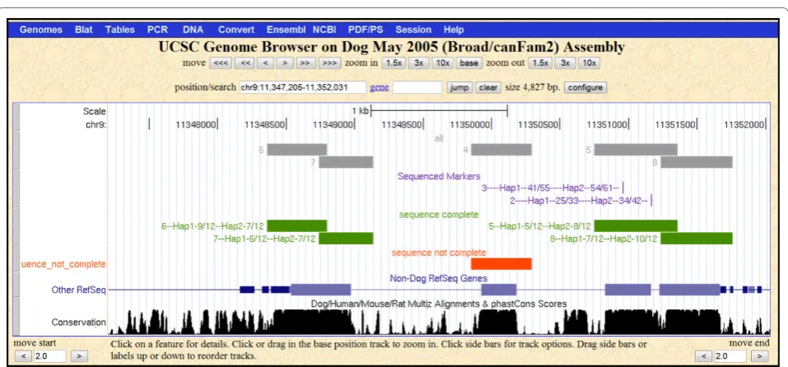Click the jump button
Image resolution: width=788 pixels, height=367 pixels.
[459, 87]
